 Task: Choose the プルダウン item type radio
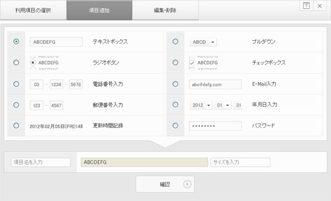(175, 41)
